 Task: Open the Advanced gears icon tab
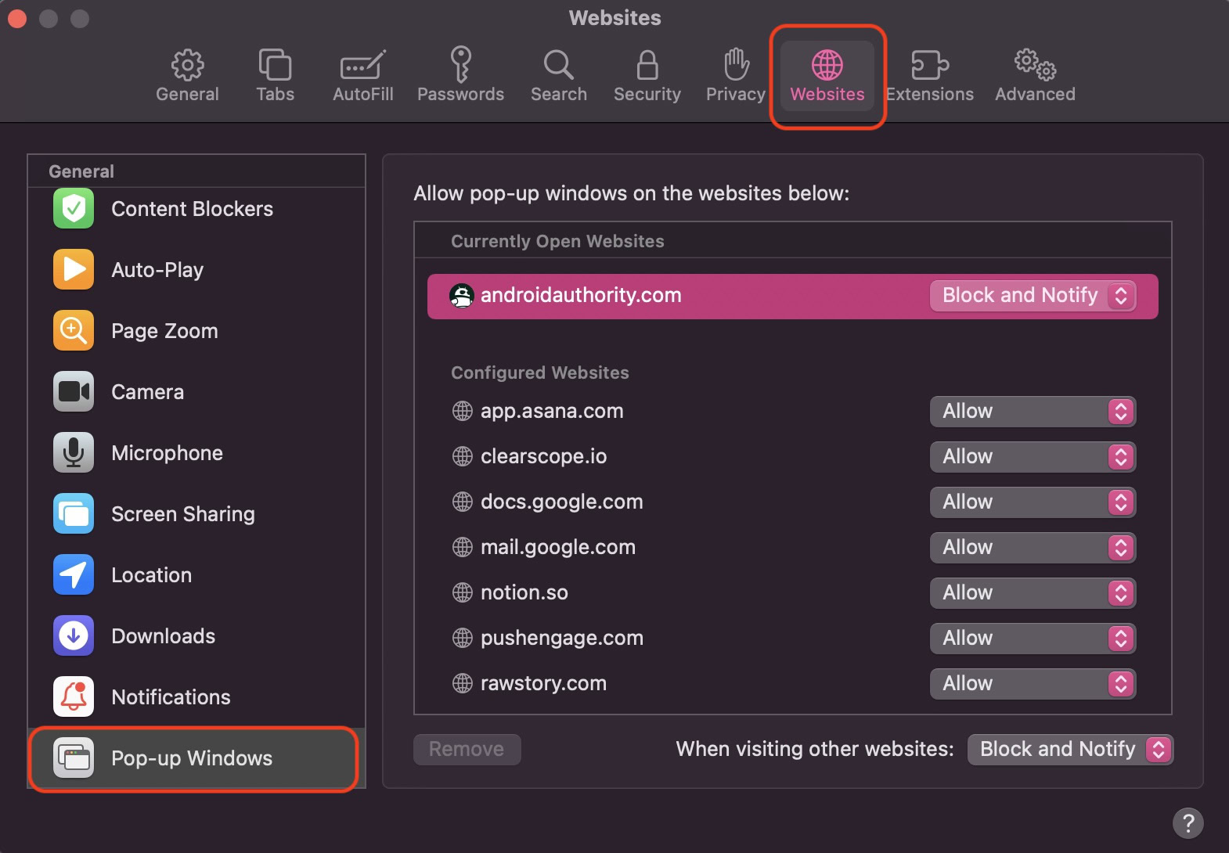pos(1034,66)
